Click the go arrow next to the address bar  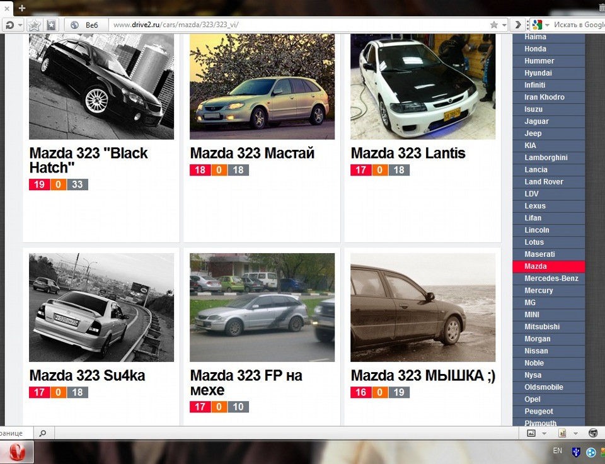pyautogui.click(x=518, y=25)
